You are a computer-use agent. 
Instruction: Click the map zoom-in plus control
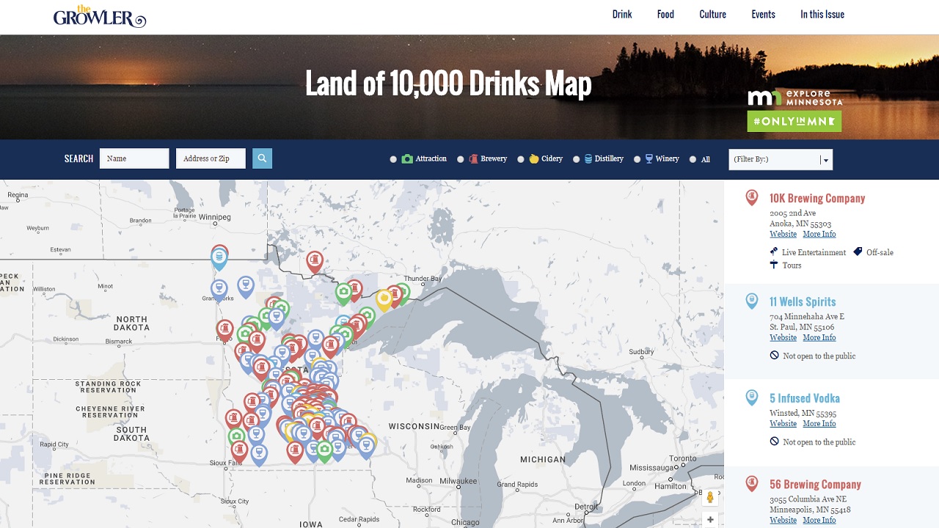709,519
